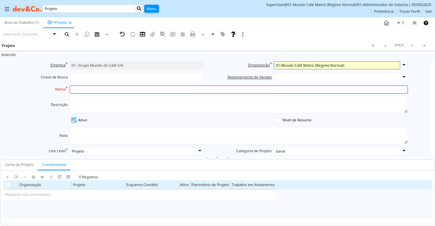This screenshot has width=435, height=226.
Task: Undo changes with the curved arrow icon
Action: pos(122,34)
